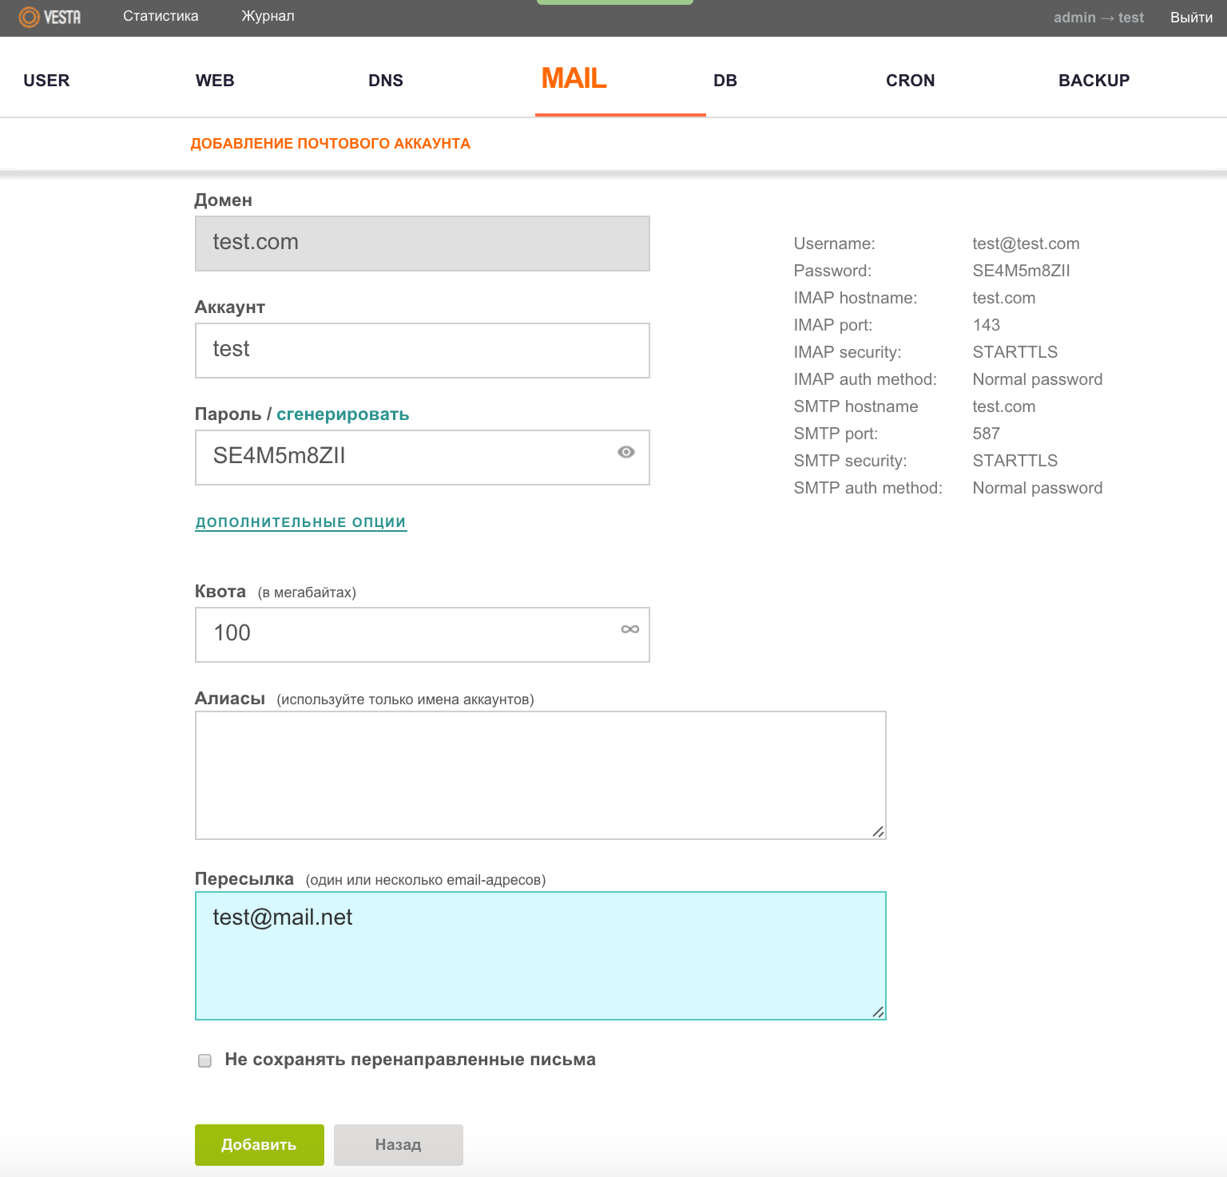This screenshot has height=1177, width=1227.
Task: Click IMAP port value 143
Action: (x=986, y=325)
